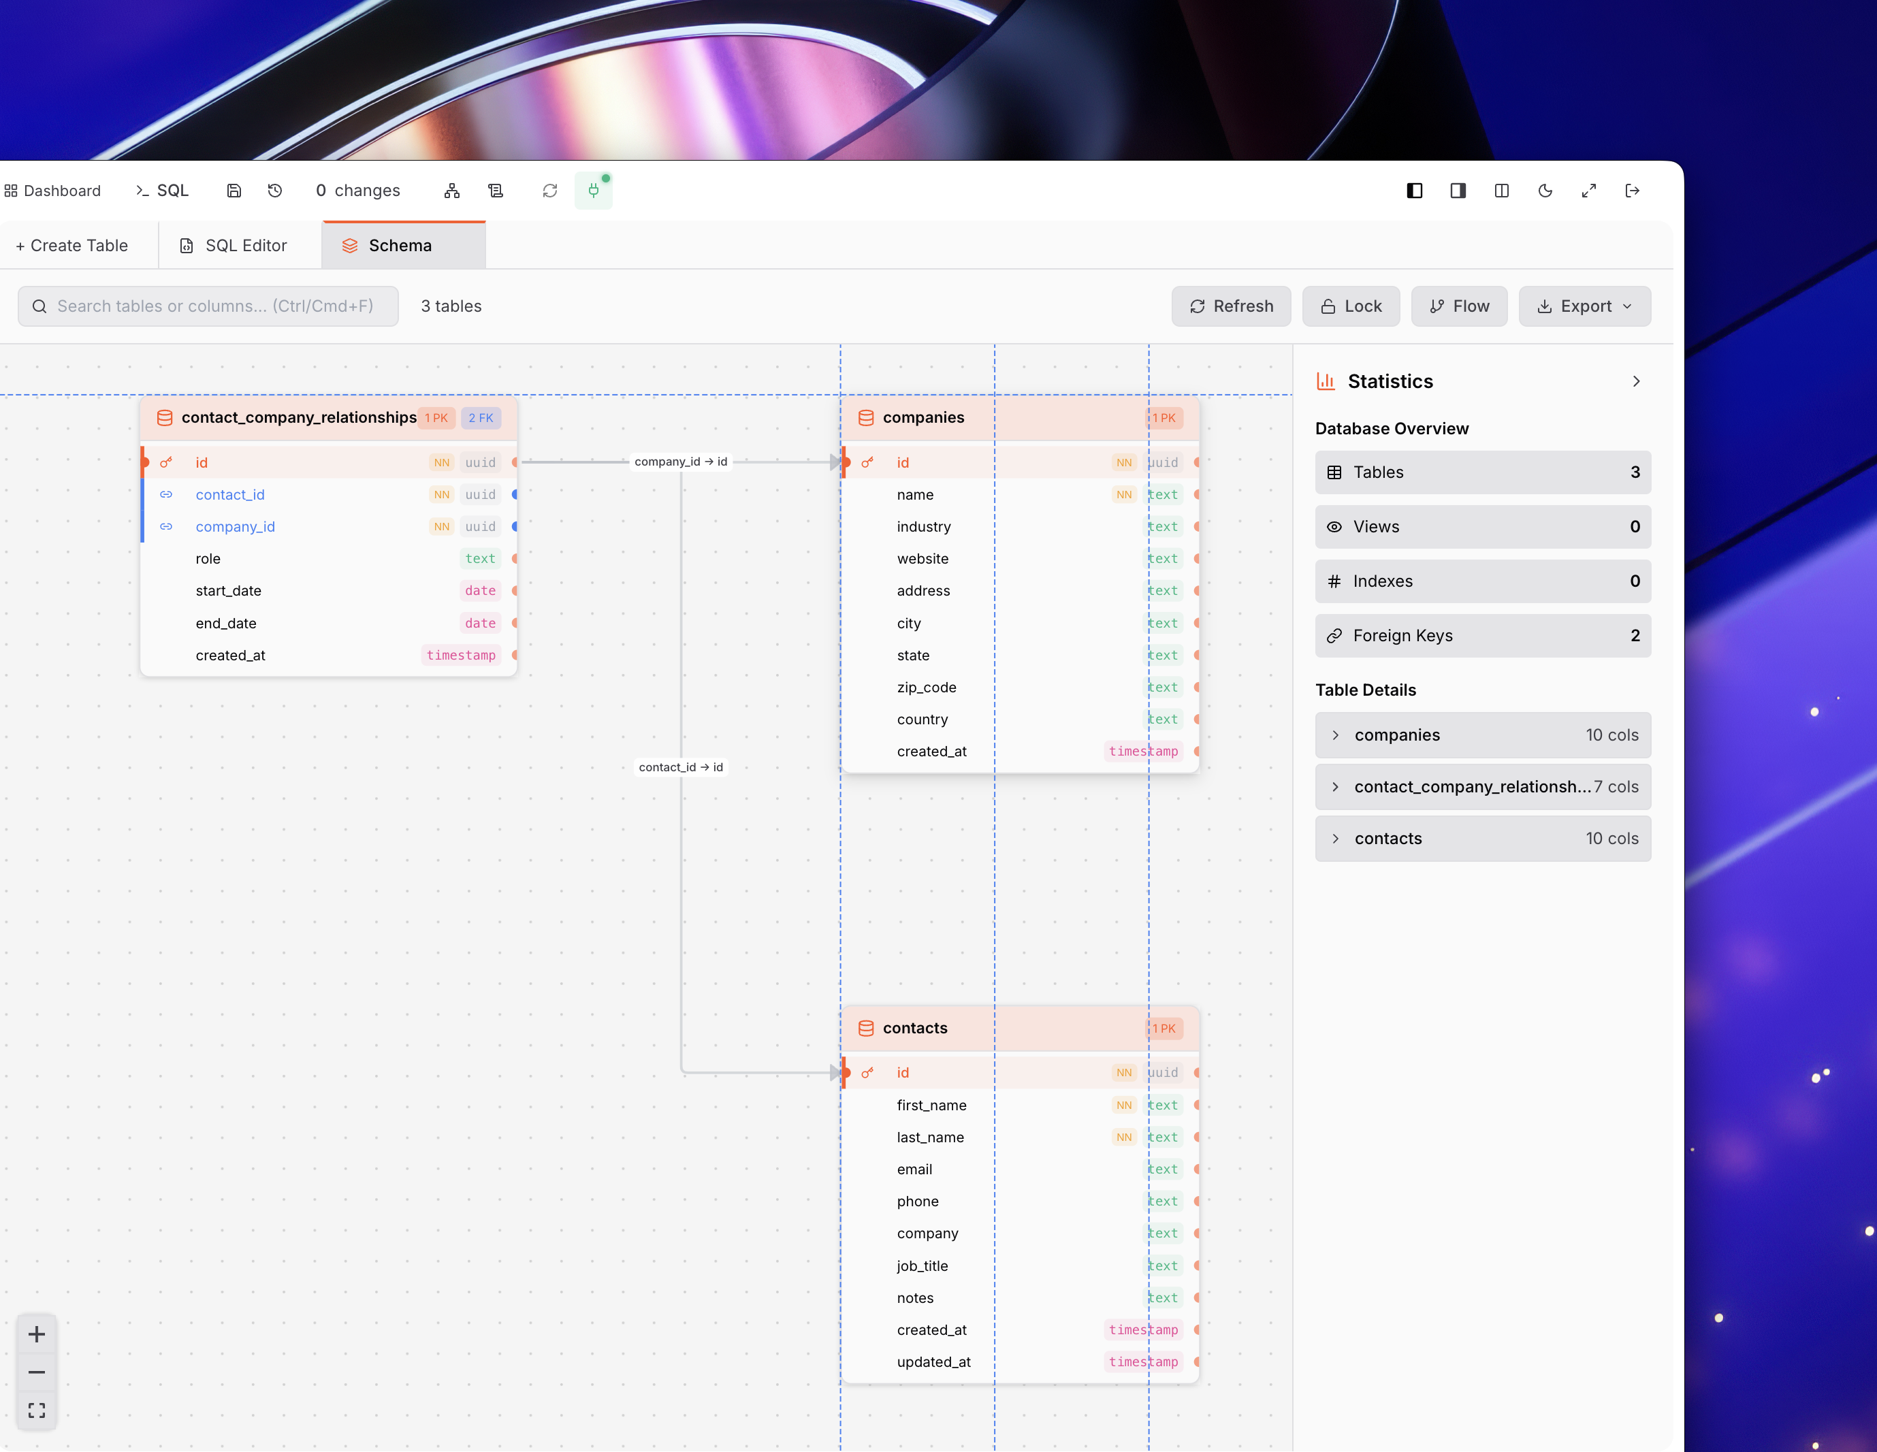
Task: Click the save icon in top toolbar
Action: [x=234, y=191]
